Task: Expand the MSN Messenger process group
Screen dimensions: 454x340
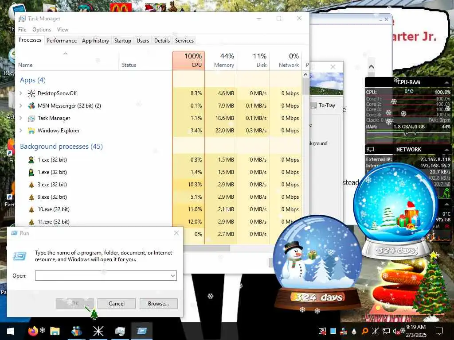Action: (x=21, y=106)
